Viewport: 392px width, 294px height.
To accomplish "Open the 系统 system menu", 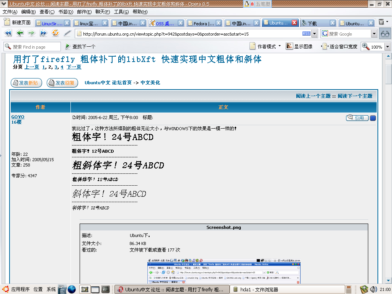I will point(51,289).
